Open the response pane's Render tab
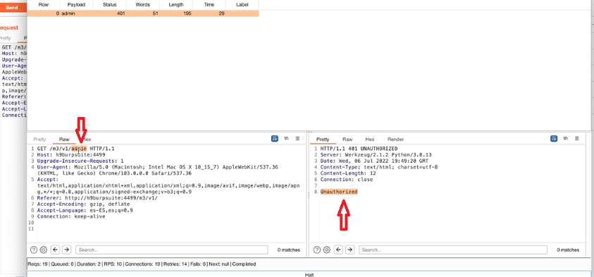Viewport: 594px width, 277px height. [395, 140]
